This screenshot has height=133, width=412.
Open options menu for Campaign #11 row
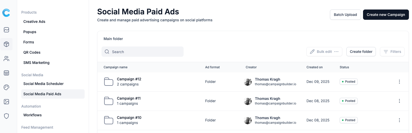(x=399, y=101)
